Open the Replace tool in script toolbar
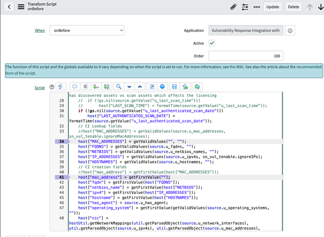The width and height of the screenshot is (324, 237). click(x=96, y=86)
